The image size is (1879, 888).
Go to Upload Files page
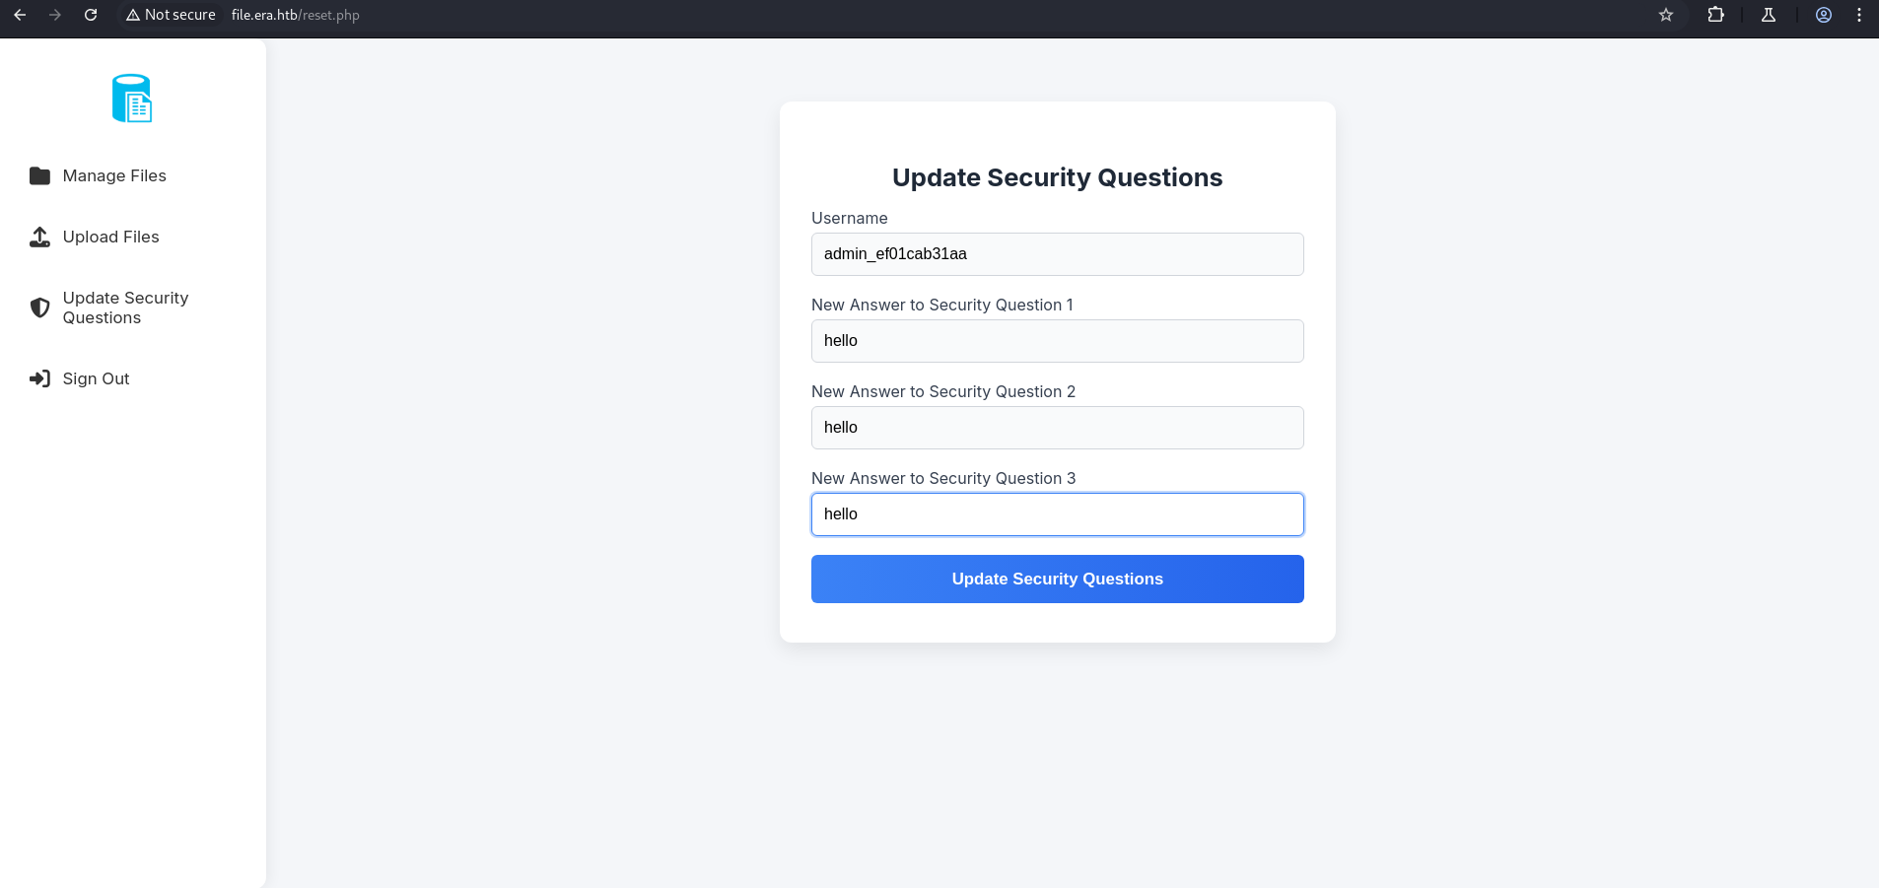(x=110, y=238)
